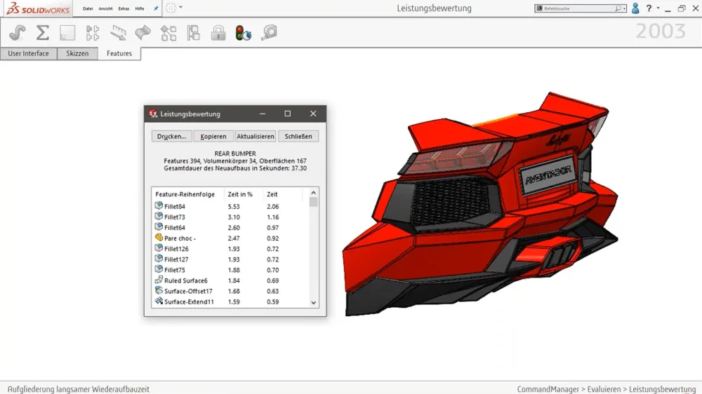Click the Ruled Surface6 icon
Image resolution: width=702 pixels, height=394 pixels.
pyautogui.click(x=159, y=280)
